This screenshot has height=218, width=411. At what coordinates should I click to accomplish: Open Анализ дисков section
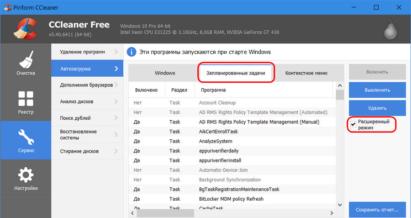(87, 101)
